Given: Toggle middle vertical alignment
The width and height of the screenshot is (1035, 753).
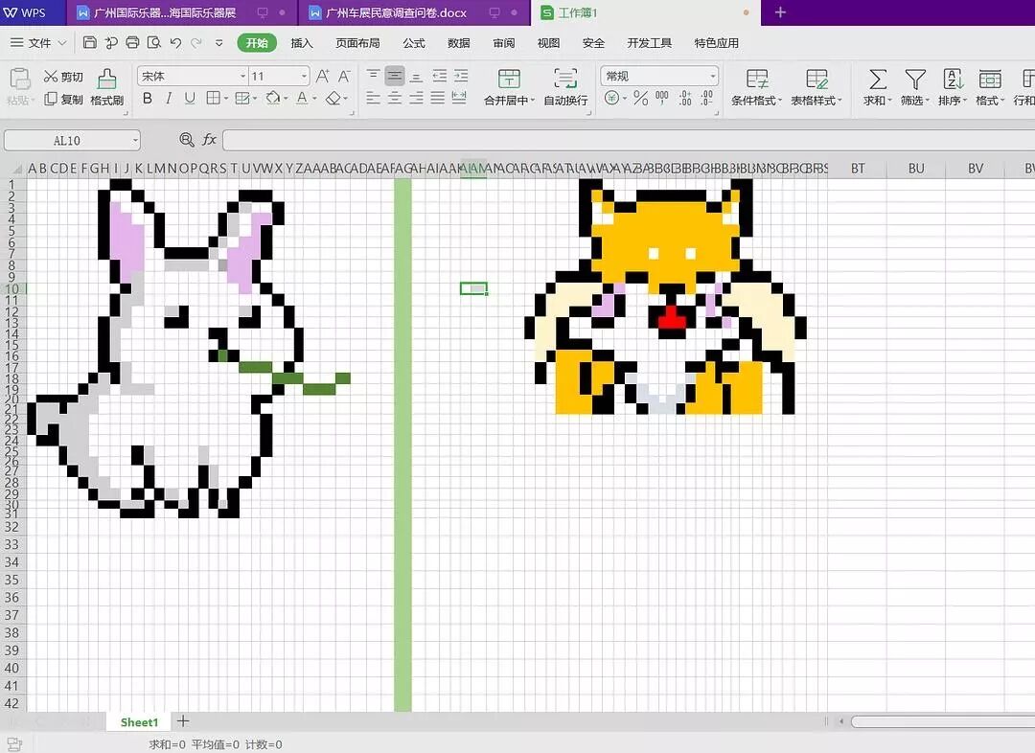Looking at the screenshot, I should (x=395, y=76).
